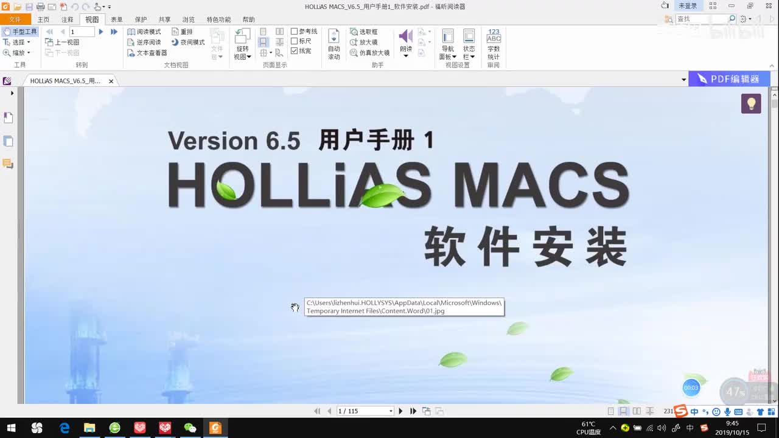The height and width of the screenshot is (438, 779).
Task: Open the 文本查看器 text viewer
Action: point(147,53)
